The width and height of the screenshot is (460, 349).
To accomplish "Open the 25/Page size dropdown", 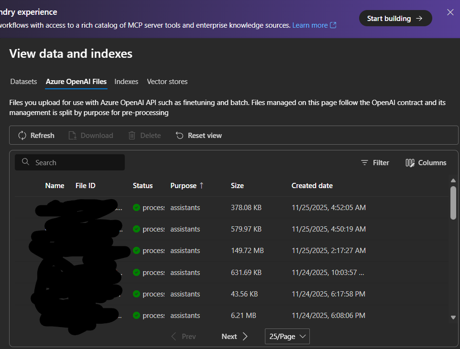I will click(287, 337).
